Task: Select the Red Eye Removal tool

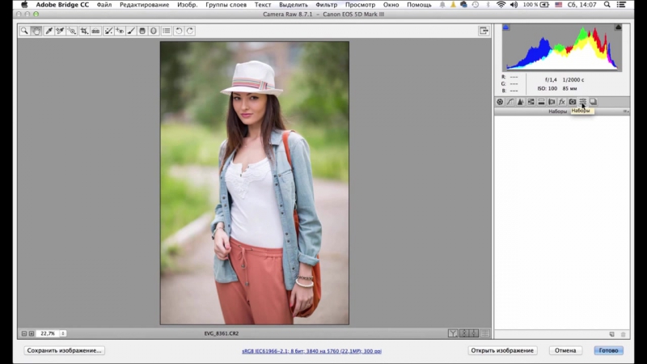Action: tap(120, 31)
